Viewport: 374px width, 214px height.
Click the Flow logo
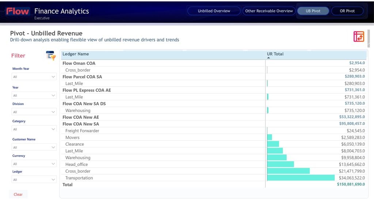[18, 11]
